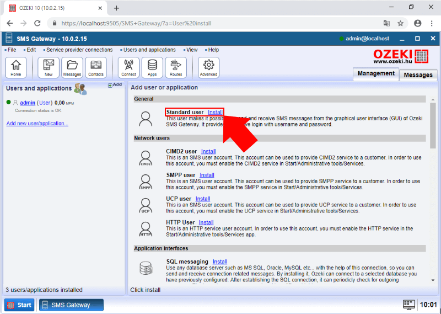Click the HTTP User icon

point(146,229)
